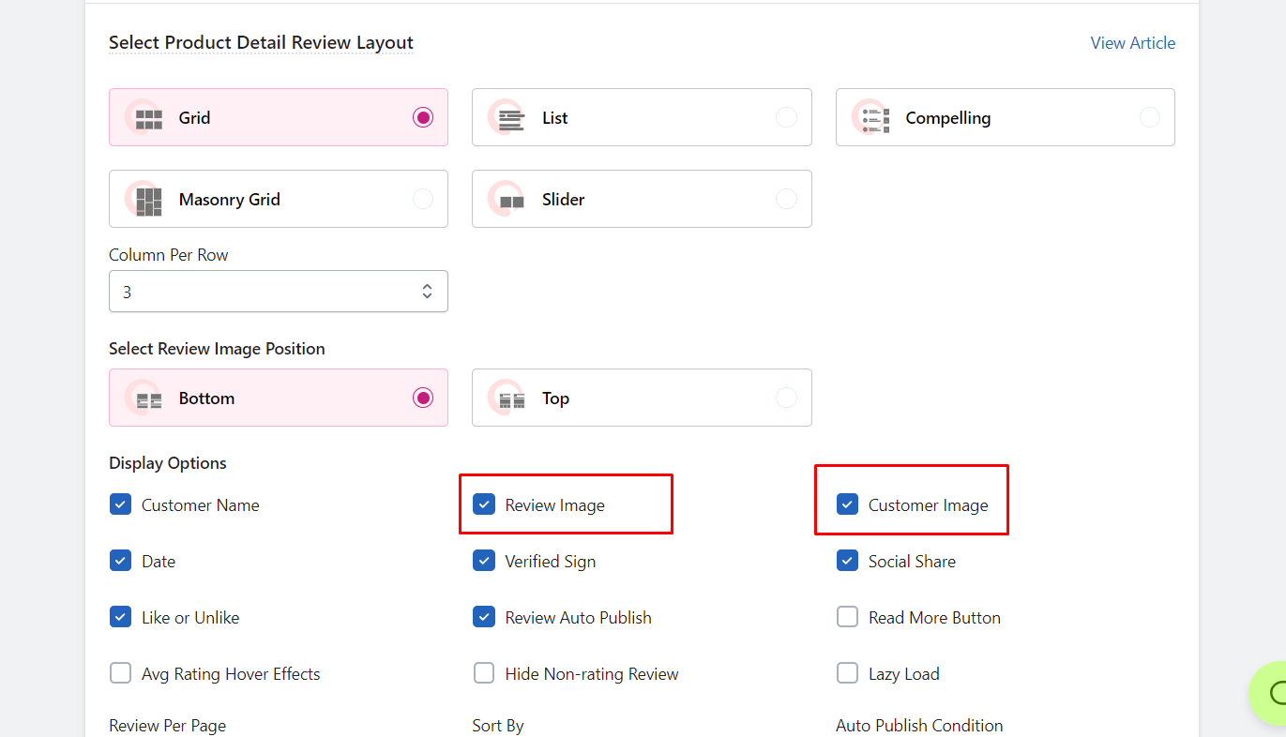The image size is (1286, 737).
Task: Enable the Lazy Load checkbox
Action: (847, 673)
